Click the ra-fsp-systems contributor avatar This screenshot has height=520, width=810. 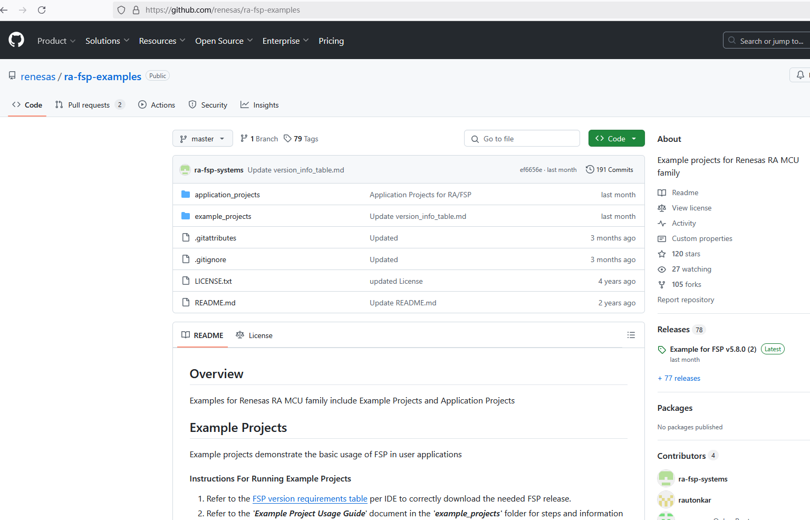666,478
